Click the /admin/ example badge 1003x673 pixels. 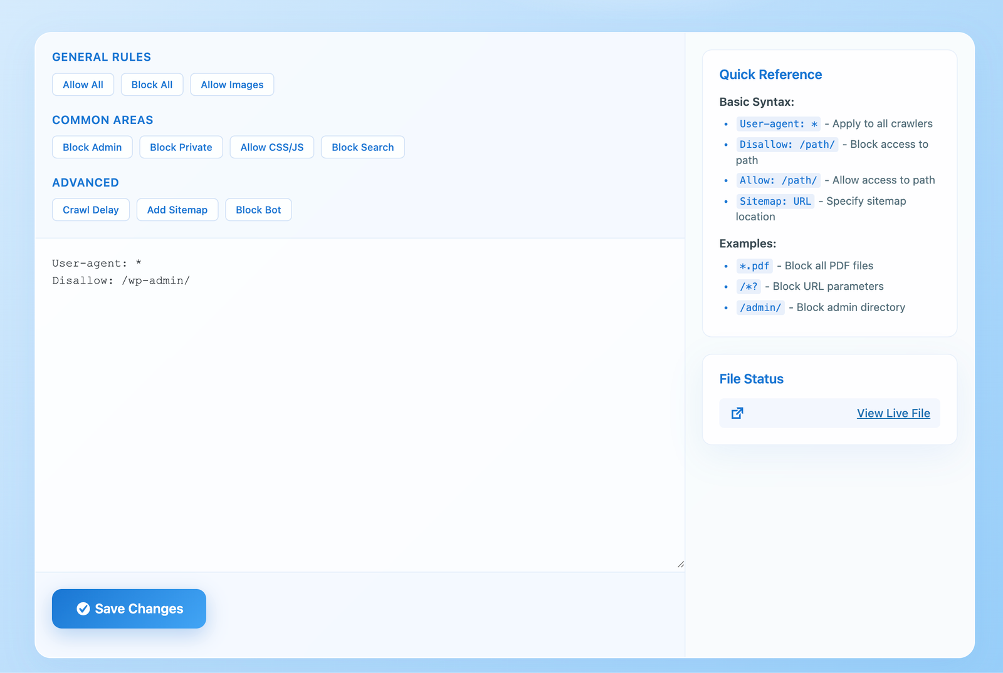[760, 307]
